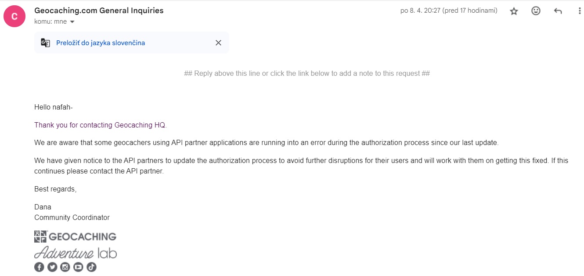Click sender name Geocaching.com General Inquiries
The width and height of the screenshot is (584, 276).
(99, 11)
